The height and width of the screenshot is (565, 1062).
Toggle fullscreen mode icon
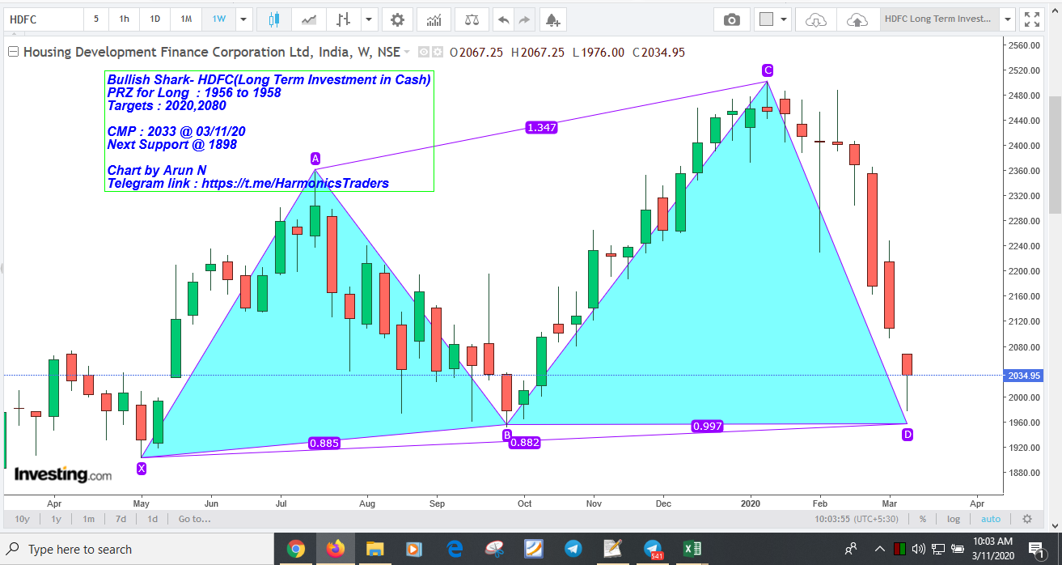pyautogui.click(x=1031, y=19)
